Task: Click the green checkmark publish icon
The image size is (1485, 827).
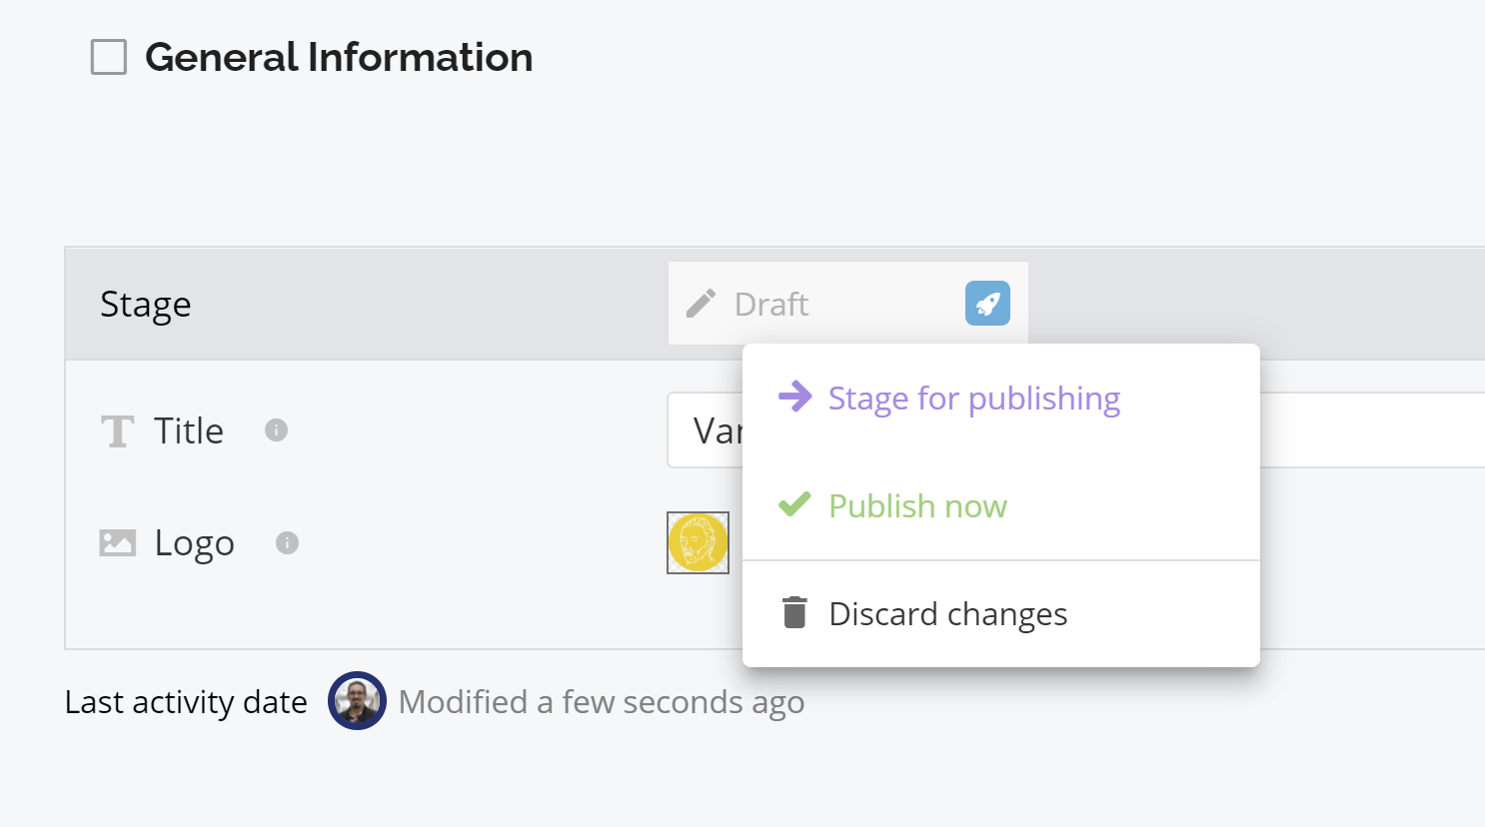Action: [794, 504]
